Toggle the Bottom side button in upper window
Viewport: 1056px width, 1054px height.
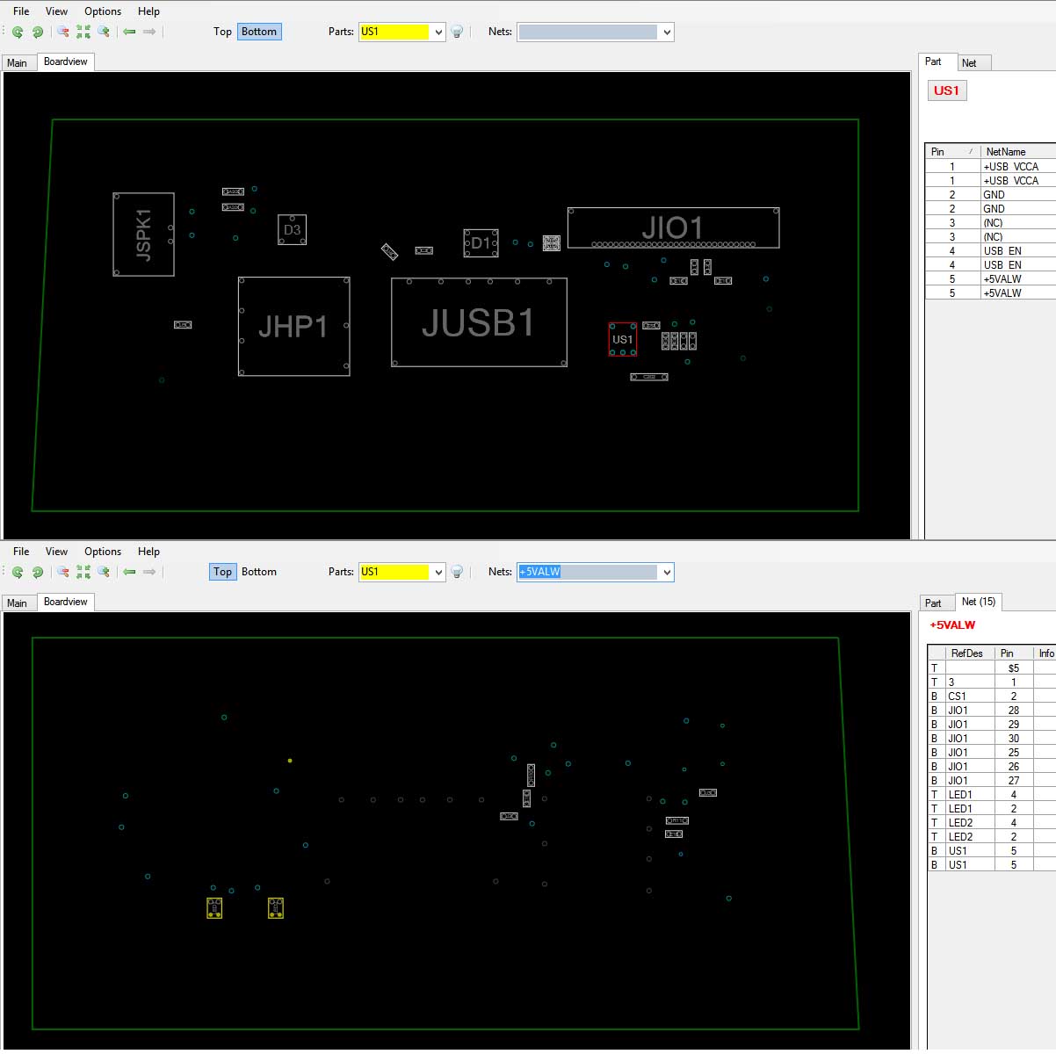pos(259,32)
